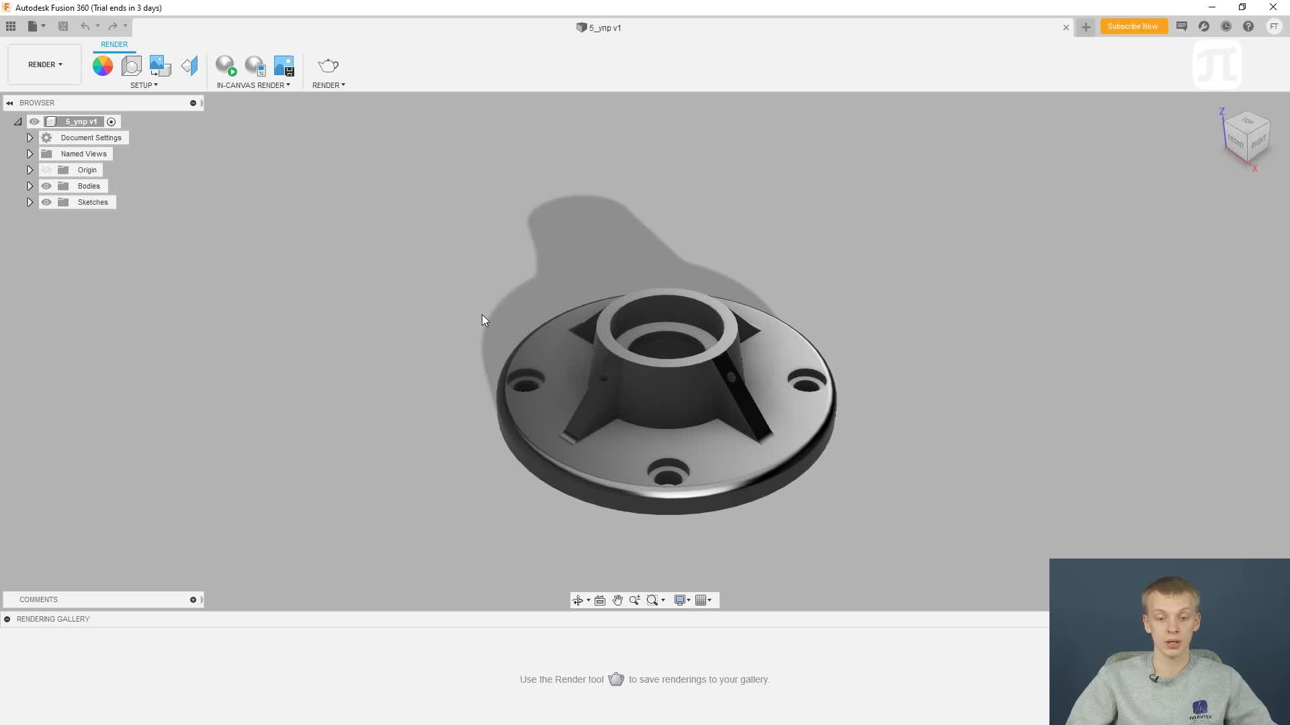The image size is (1290, 725).
Task: Click the Document Settings gear icon
Action: click(x=46, y=138)
